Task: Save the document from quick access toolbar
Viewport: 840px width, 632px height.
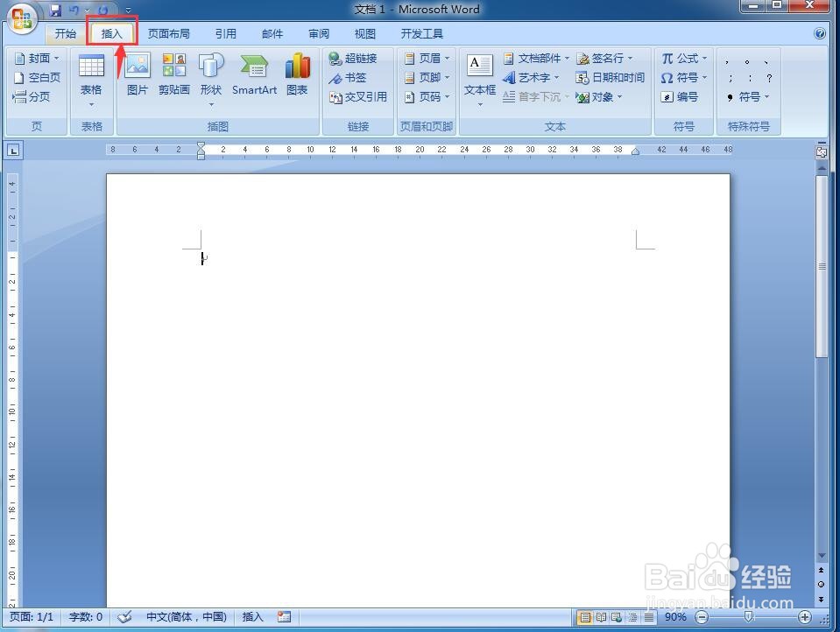Action: pos(54,10)
